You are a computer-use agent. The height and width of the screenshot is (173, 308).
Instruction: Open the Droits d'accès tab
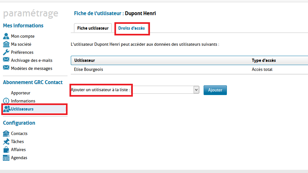pos(132,28)
